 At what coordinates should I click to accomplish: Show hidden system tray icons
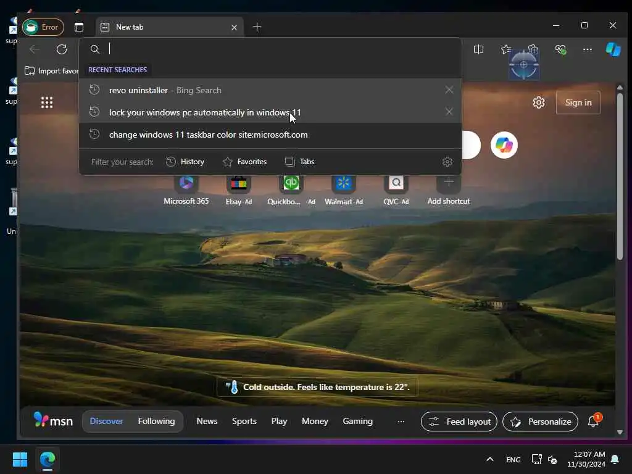(x=489, y=459)
